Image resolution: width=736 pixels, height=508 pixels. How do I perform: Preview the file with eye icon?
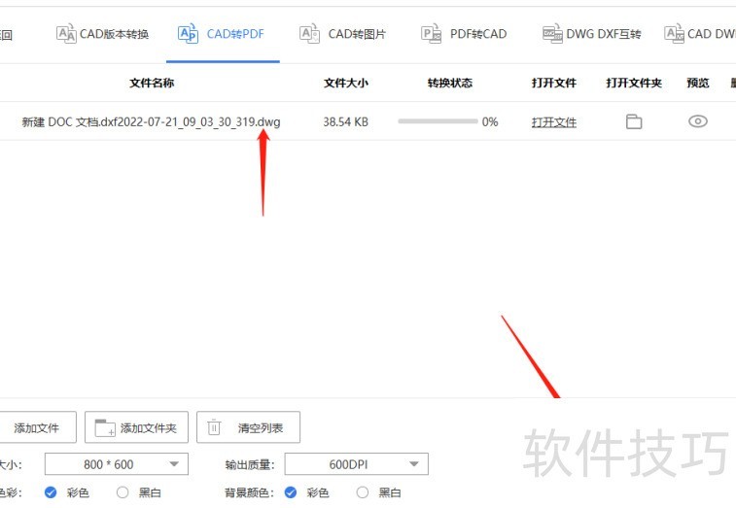[697, 121]
